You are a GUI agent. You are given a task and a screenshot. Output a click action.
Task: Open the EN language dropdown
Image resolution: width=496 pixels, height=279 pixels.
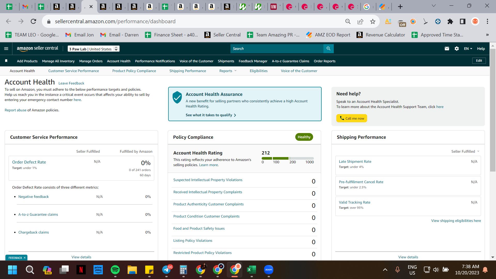coord(468,49)
